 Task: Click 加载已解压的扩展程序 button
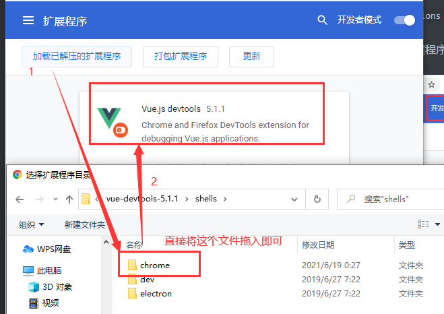77,57
